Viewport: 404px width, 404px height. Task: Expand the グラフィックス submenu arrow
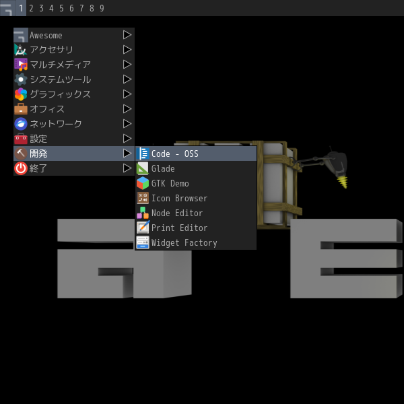coord(127,94)
